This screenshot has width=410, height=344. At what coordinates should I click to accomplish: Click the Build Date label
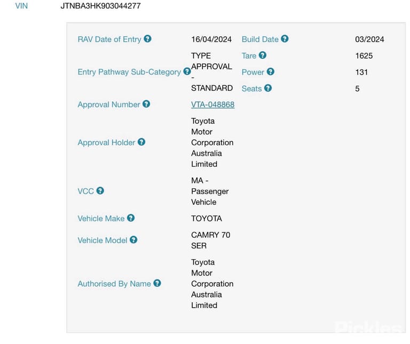pyautogui.click(x=260, y=39)
